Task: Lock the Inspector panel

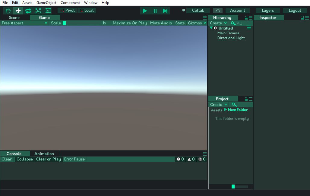Action: click(302, 18)
